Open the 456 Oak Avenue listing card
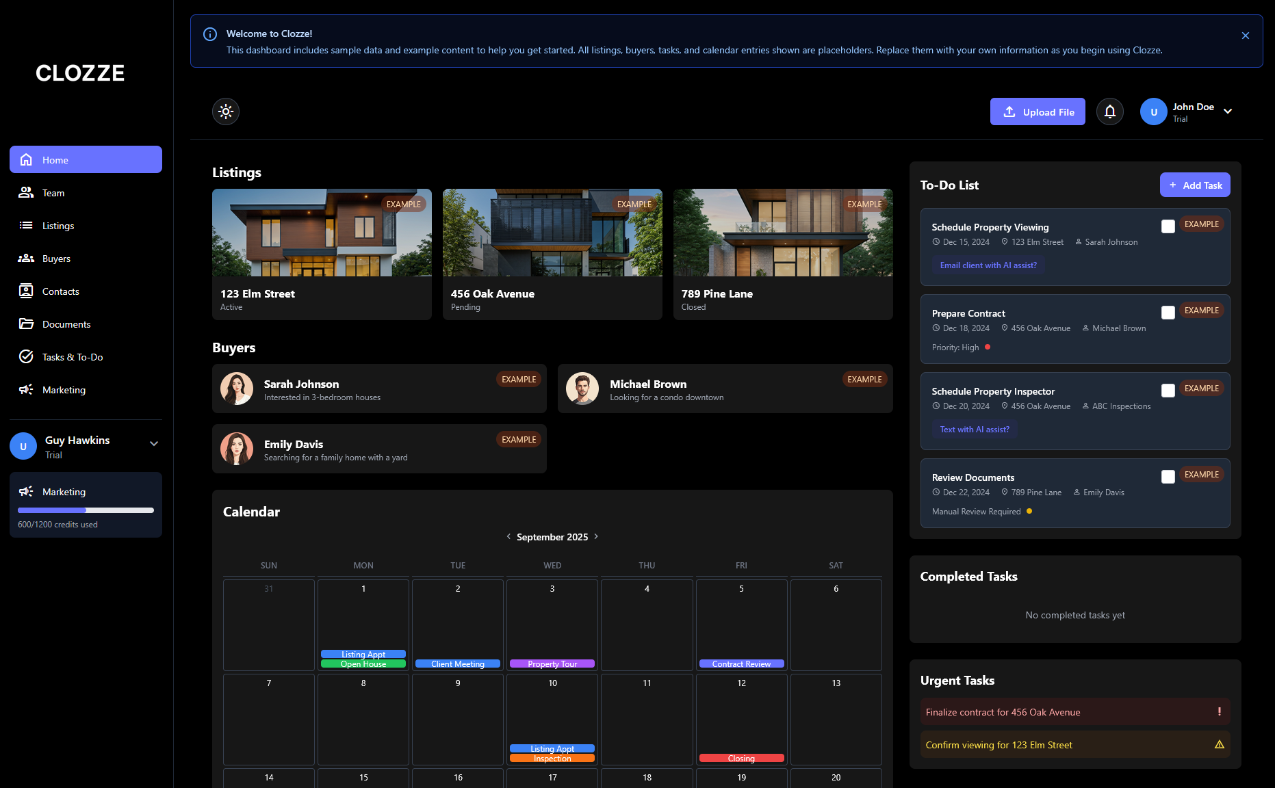 tap(552, 254)
